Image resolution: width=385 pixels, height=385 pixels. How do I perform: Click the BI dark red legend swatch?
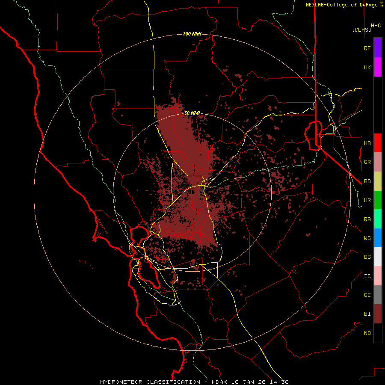(x=378, y=314)
